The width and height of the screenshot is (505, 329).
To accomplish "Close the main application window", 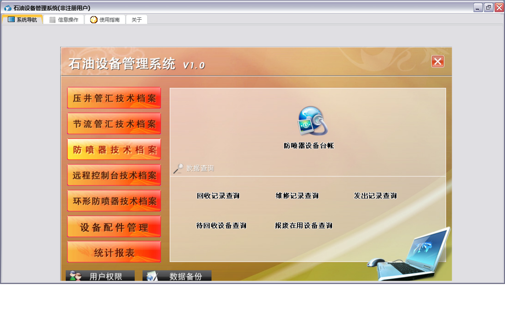I will tap(499, 7).
